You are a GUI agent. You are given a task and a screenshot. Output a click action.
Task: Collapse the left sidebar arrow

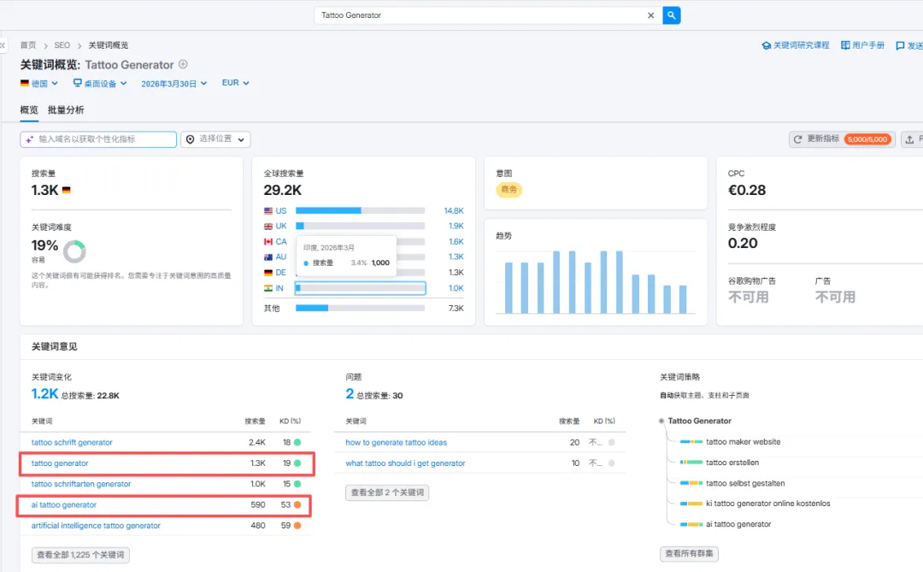[3, 44]
